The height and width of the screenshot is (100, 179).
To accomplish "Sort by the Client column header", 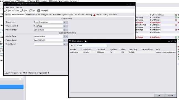I will [124, 50].
